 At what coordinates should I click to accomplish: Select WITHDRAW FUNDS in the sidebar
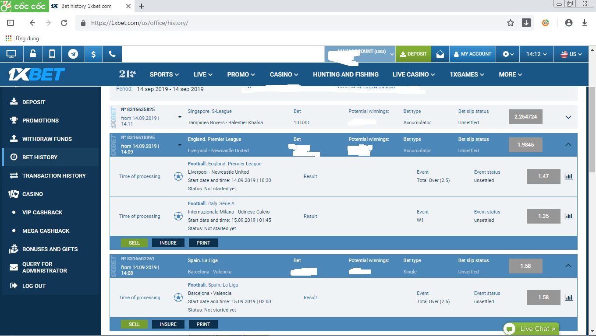pos(50,139)
